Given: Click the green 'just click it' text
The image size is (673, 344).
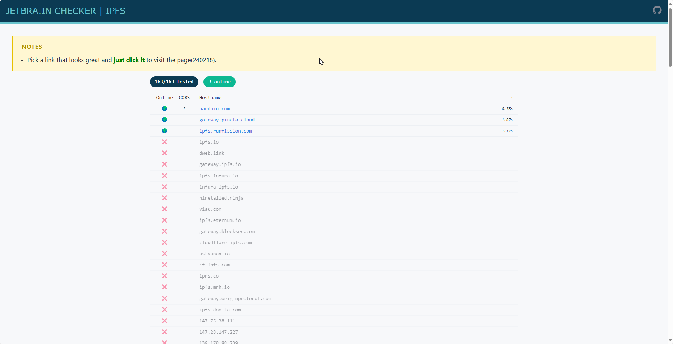Looking at the screenshot, I should pyautogui.click(x=129, y=60).
